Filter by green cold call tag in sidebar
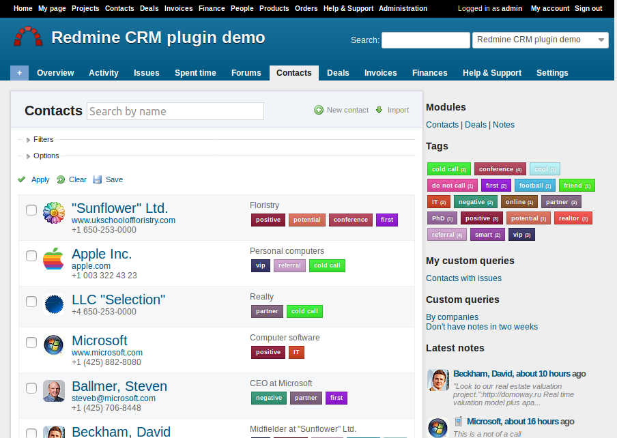 point(448,169)
